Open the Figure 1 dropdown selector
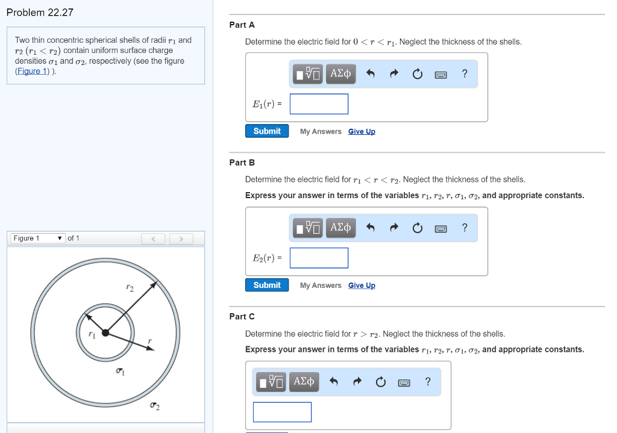Image resolution: width=617 pixels, height=433 pixels. [37, 238]
